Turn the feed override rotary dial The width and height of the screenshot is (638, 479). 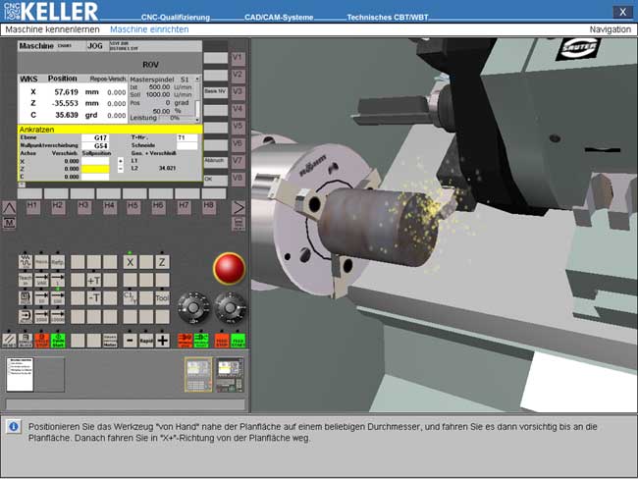click(230, 307)
